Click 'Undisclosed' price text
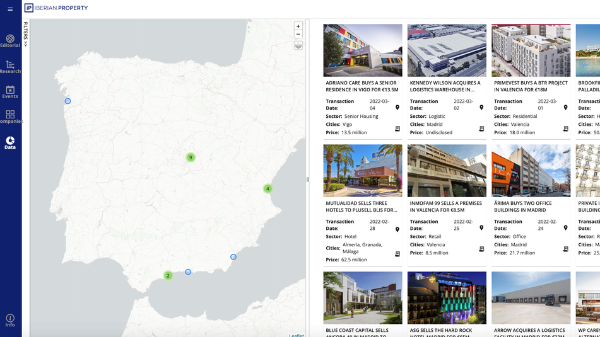 click(439, 132)
